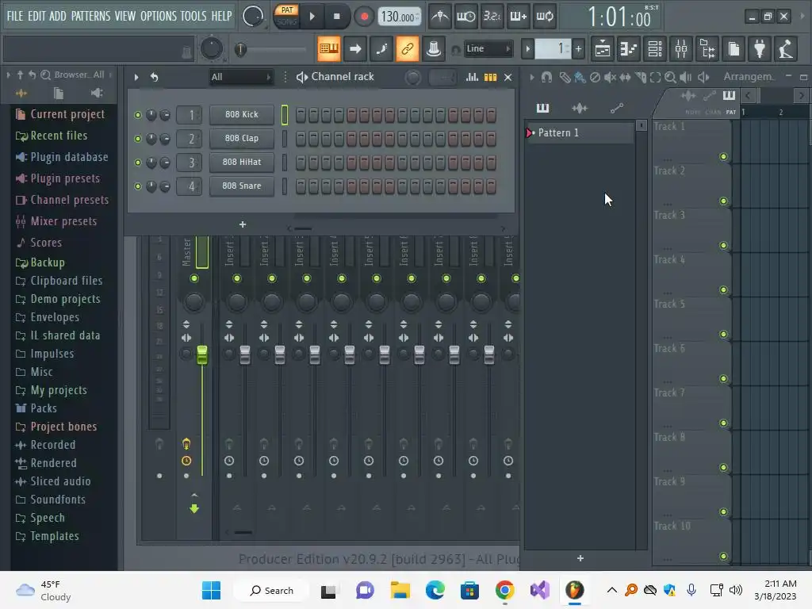This screenshot has height=609, width=812.
Task: Open pattern selector arrow next to pattern number
Action: (x=527, y=49)
